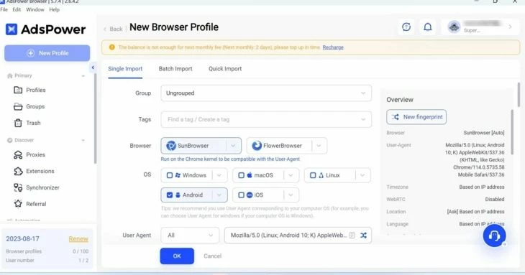Click the New Profile button
This screenshot has height=275, width=525.
(47, 53)
